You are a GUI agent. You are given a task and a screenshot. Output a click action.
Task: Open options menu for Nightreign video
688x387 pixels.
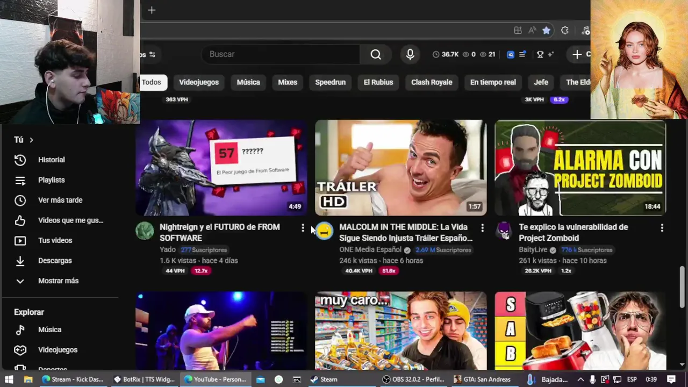[x=303, y=228]
